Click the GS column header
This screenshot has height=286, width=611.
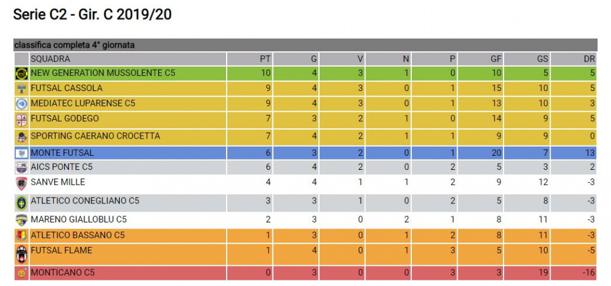tap(527, 59)
